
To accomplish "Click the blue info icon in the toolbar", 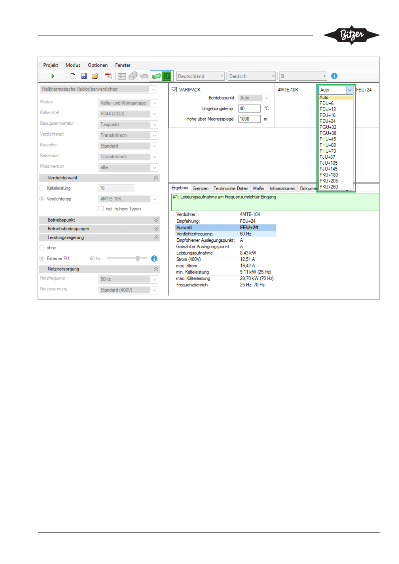I will tap(334, 76).
